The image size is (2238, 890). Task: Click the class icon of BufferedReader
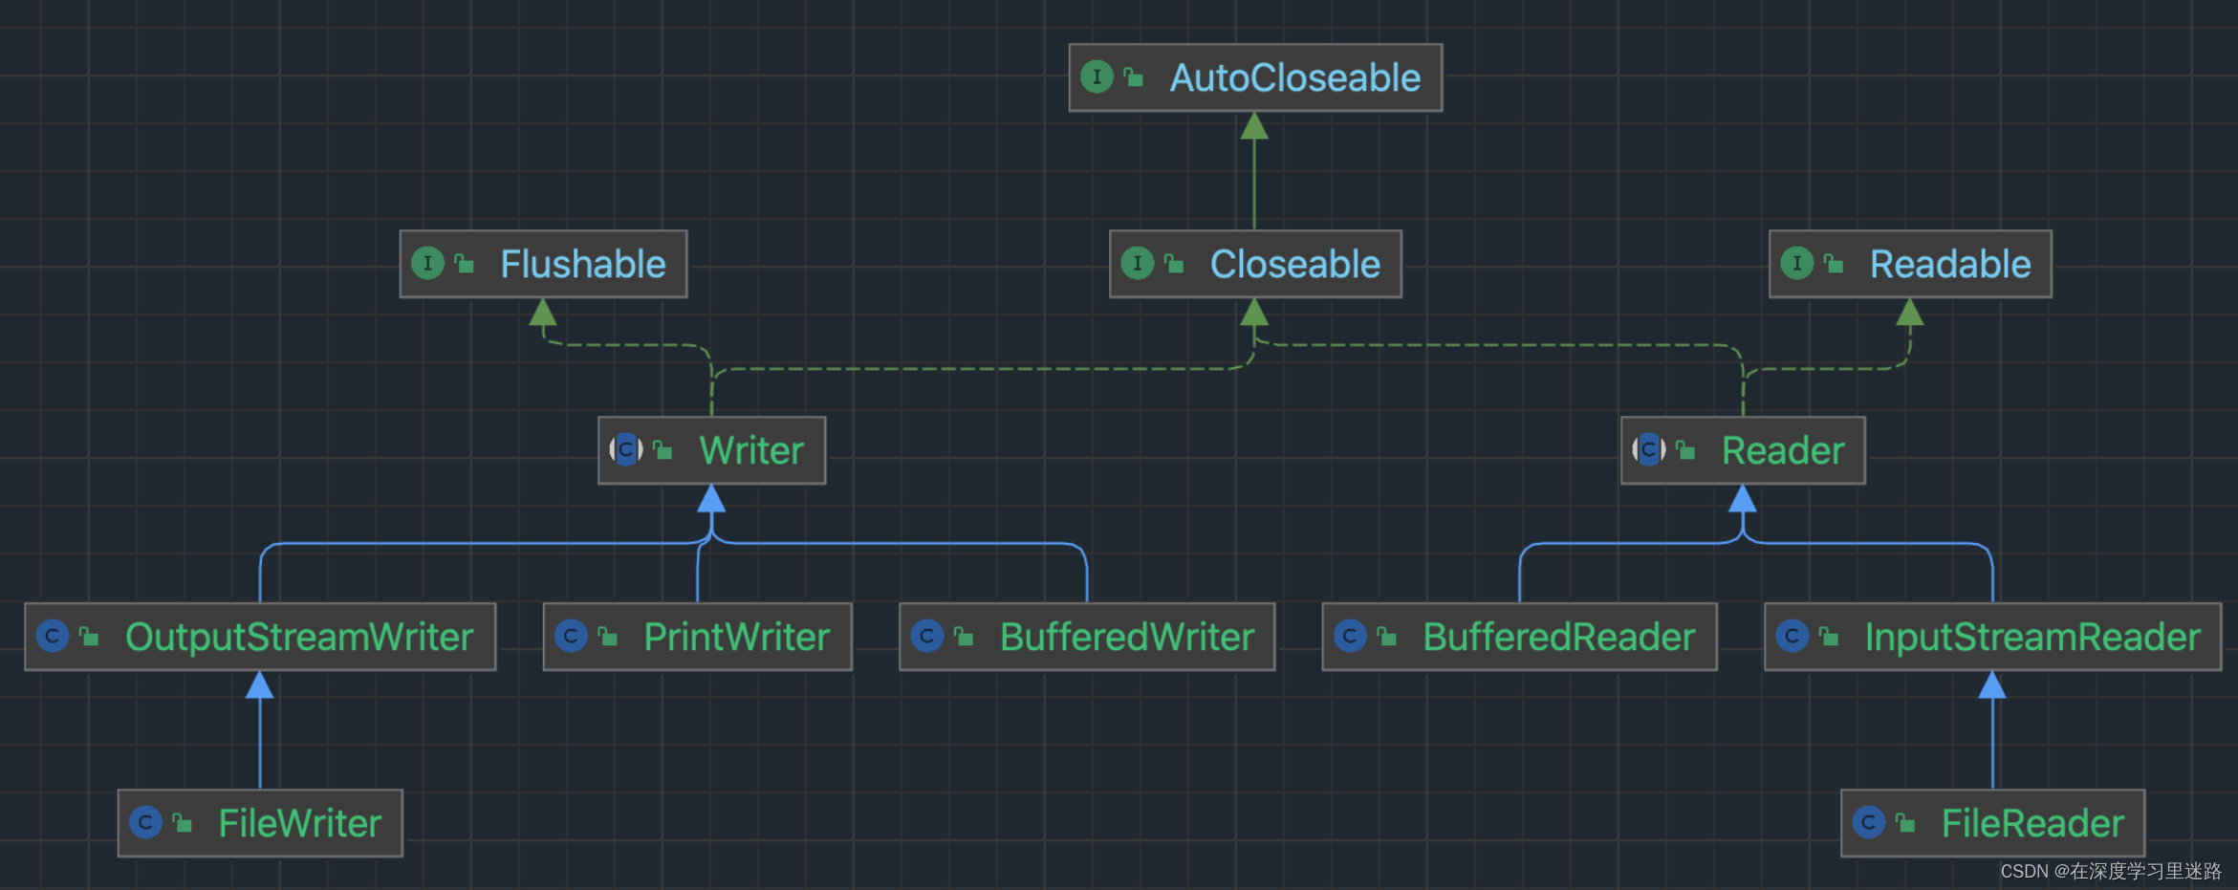click(x=1350, y=636)
